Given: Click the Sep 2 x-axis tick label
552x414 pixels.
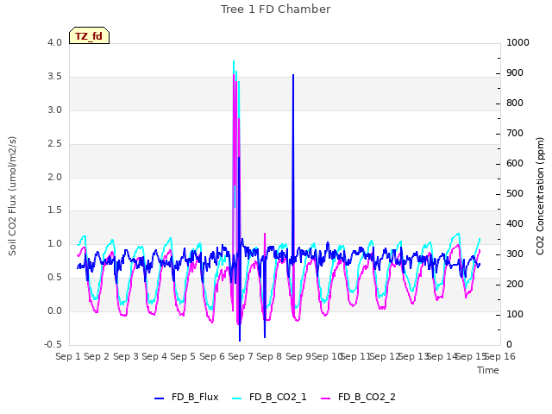Looking at the screenshot, I should pos(97,356).
